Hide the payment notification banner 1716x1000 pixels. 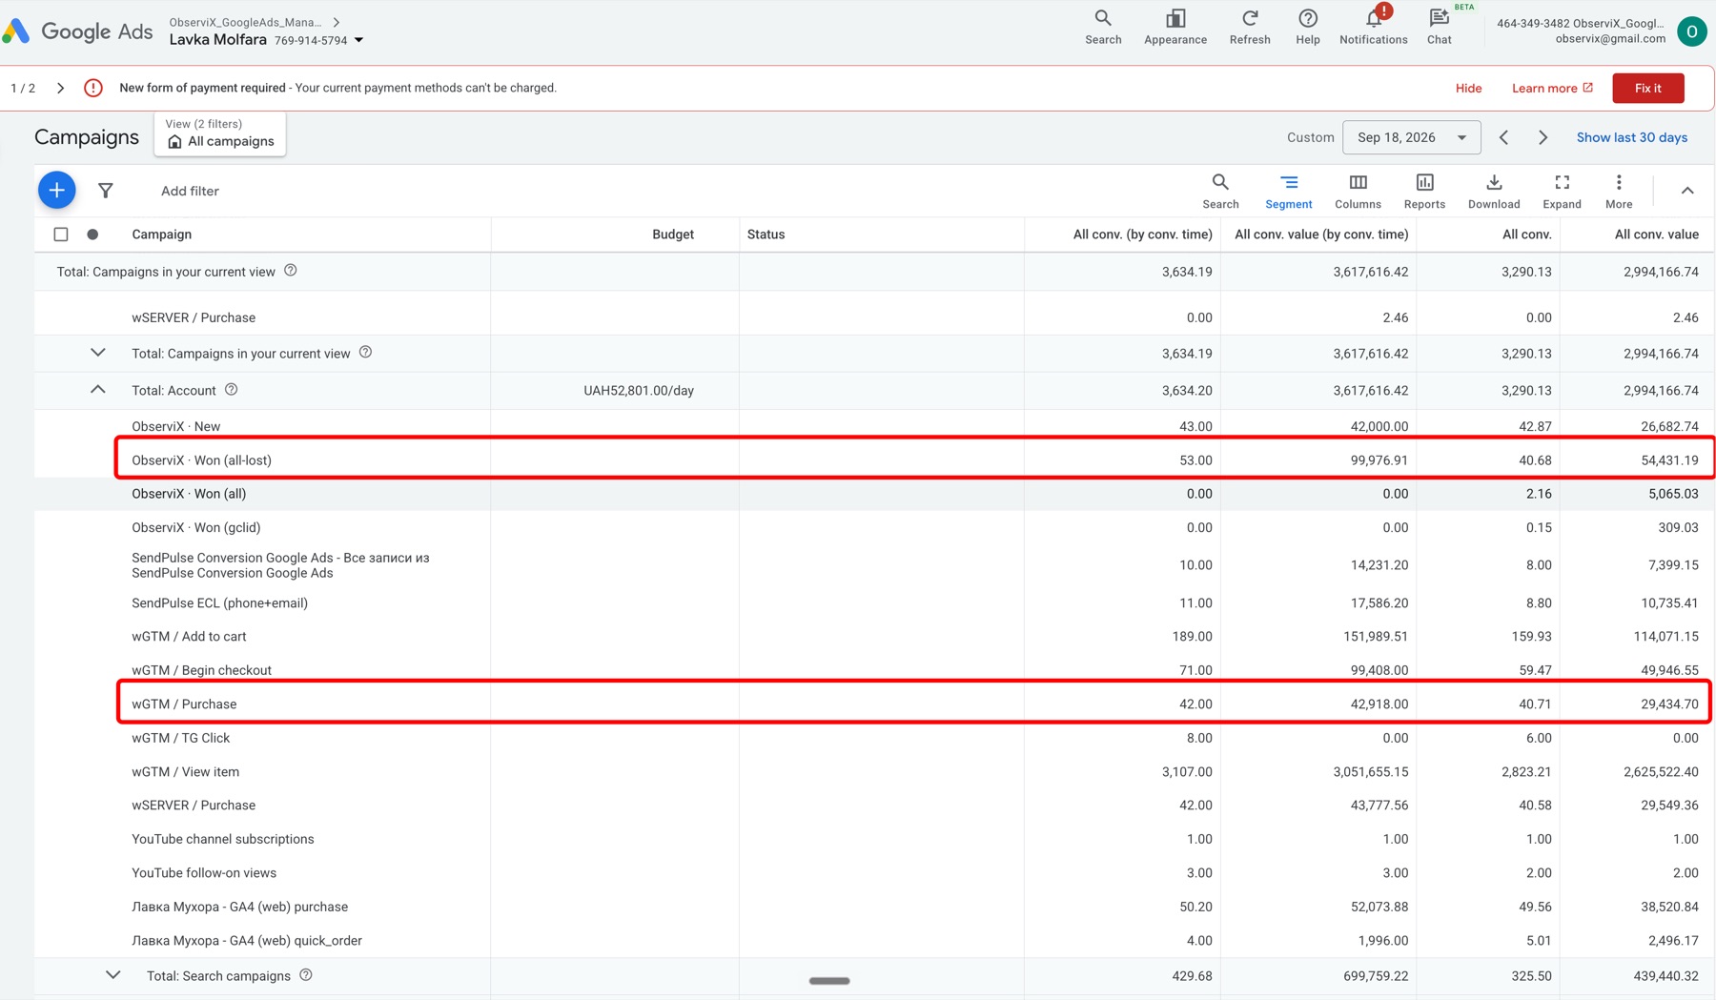click(1468, 88)
